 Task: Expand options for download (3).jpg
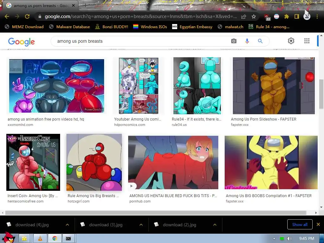141,225
